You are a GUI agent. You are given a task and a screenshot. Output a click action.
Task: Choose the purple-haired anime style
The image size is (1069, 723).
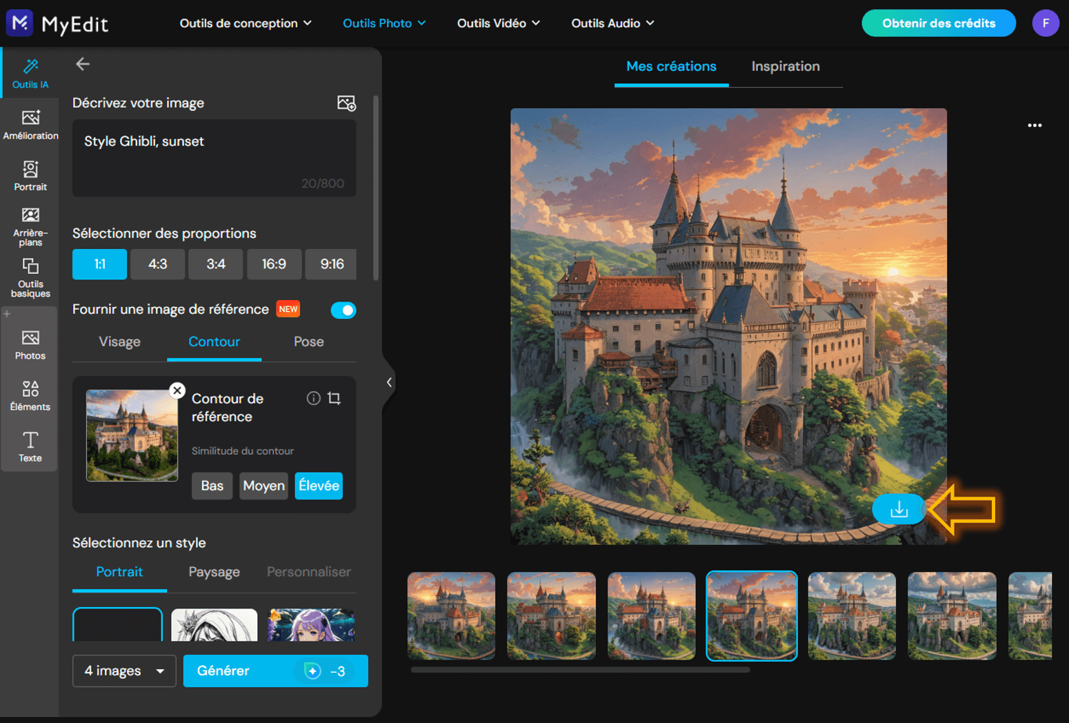pos(311,624)
